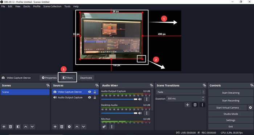Open Virtual Camera settings gear
The image size is (254, 135).
pyautogui.click(x=250, y=108)
